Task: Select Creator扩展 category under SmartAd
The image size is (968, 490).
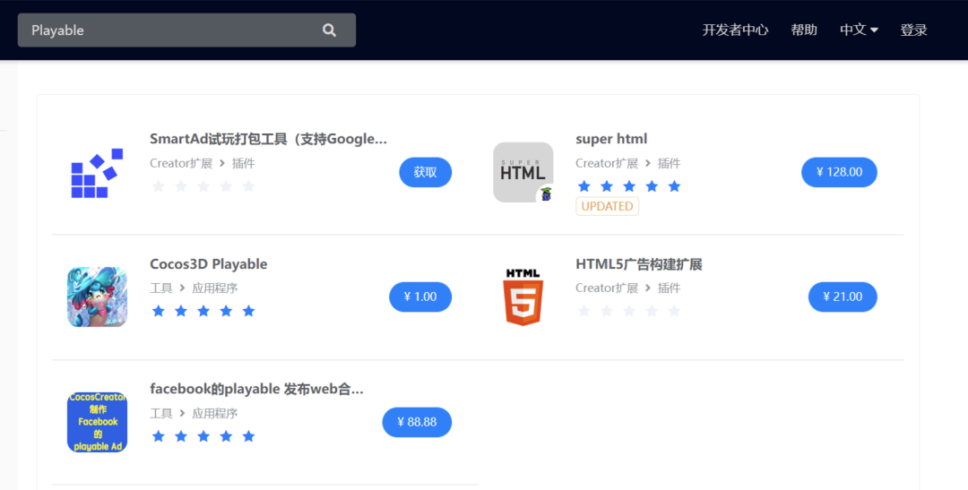Action: pos(181,164)
